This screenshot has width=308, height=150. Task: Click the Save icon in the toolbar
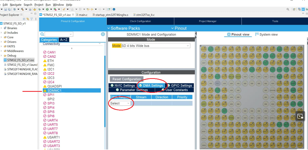pos(6,9)
